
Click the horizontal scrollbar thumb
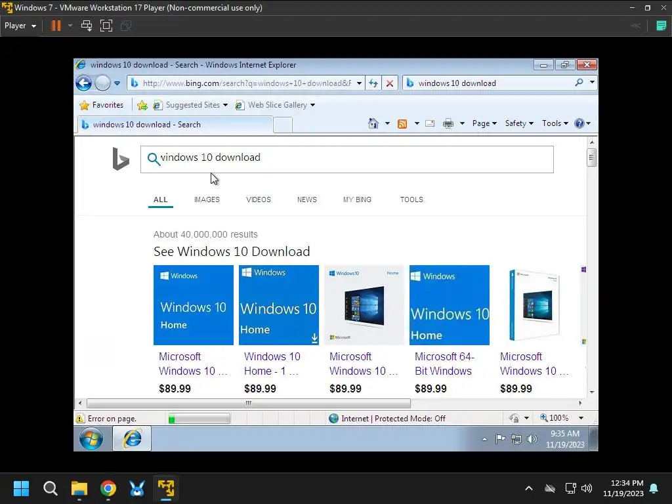point(249,403)
